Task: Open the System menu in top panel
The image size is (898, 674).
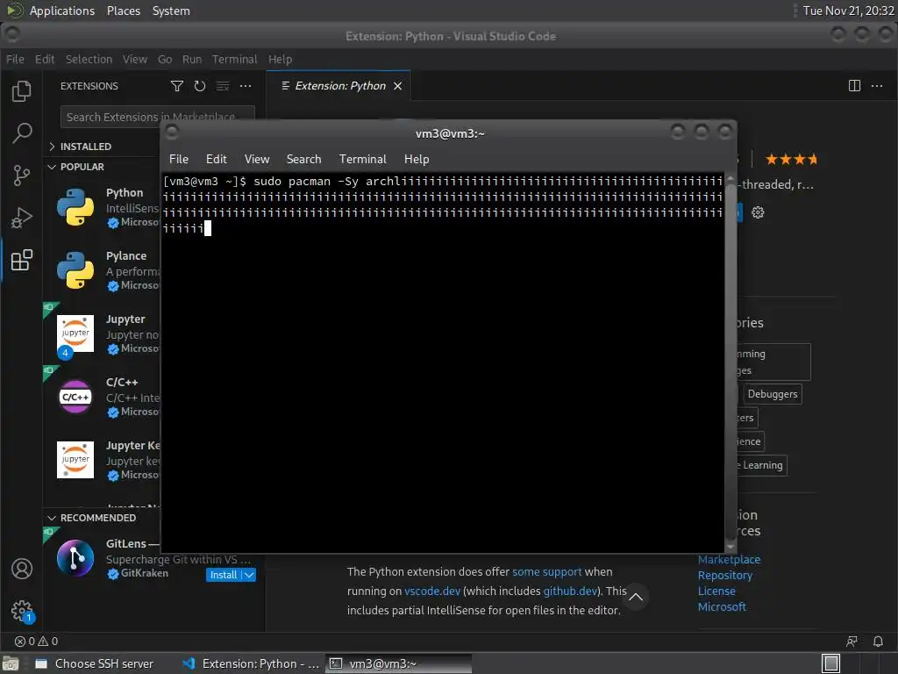Action: pyautogui.click(x=171, y=11)
